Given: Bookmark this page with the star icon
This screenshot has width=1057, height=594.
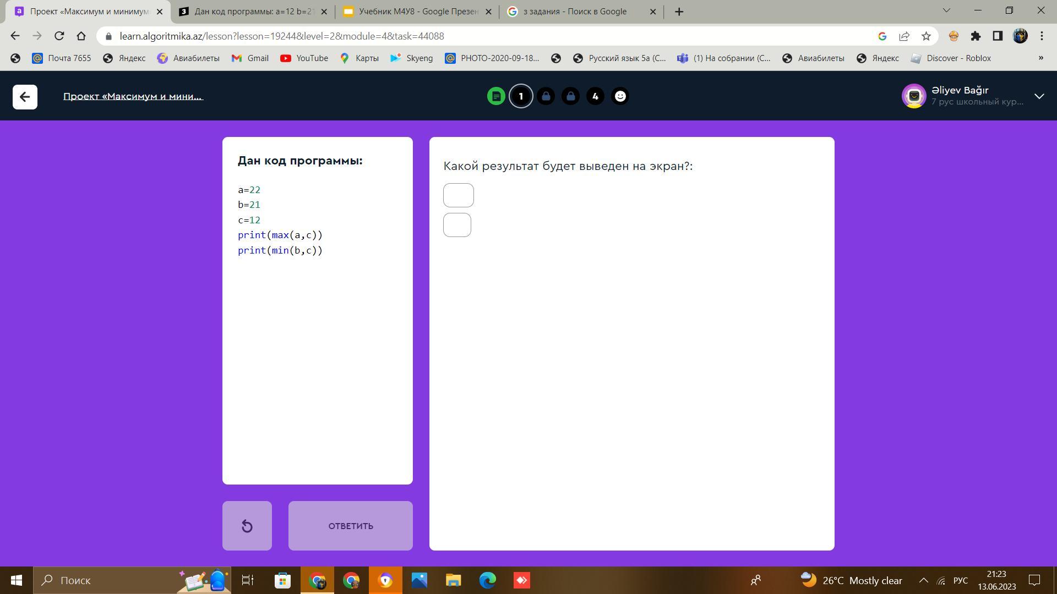Looking at the screenshot, I should (x=926, y=36).
